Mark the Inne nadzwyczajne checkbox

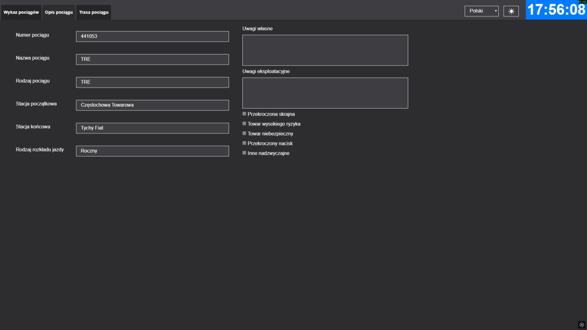[x=245, y=153]
